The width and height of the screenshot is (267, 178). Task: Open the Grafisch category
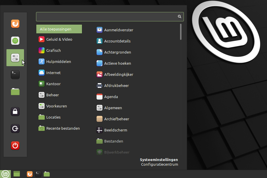[54, 50]
